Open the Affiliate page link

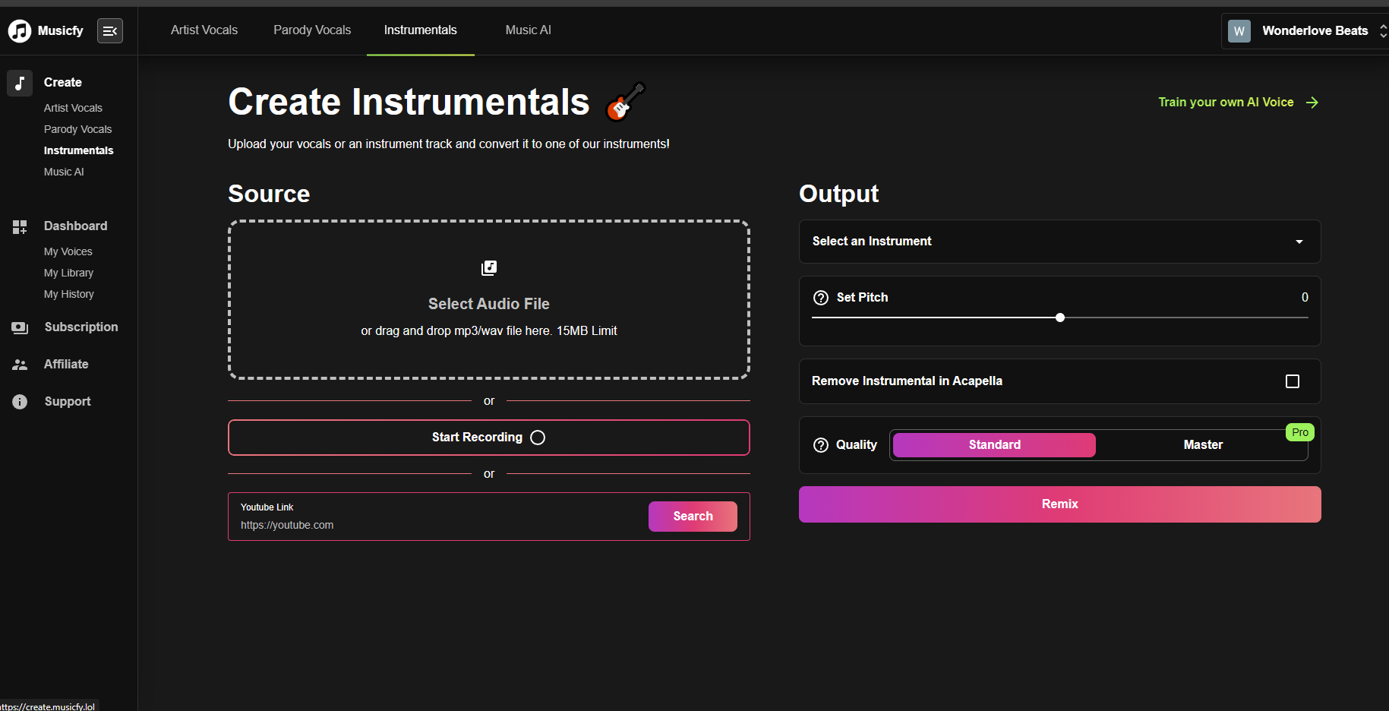click(x=66, y=365)
